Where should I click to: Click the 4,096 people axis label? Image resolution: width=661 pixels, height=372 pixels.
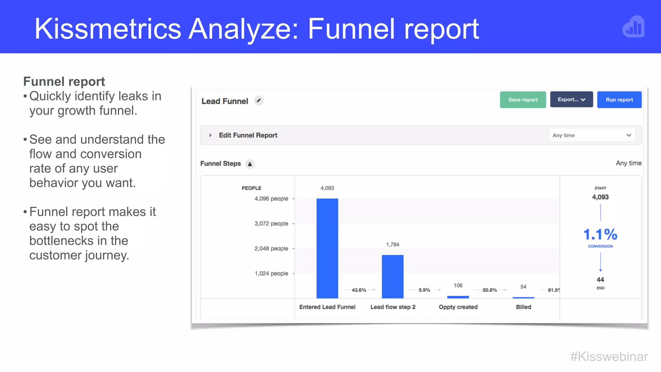271,199
